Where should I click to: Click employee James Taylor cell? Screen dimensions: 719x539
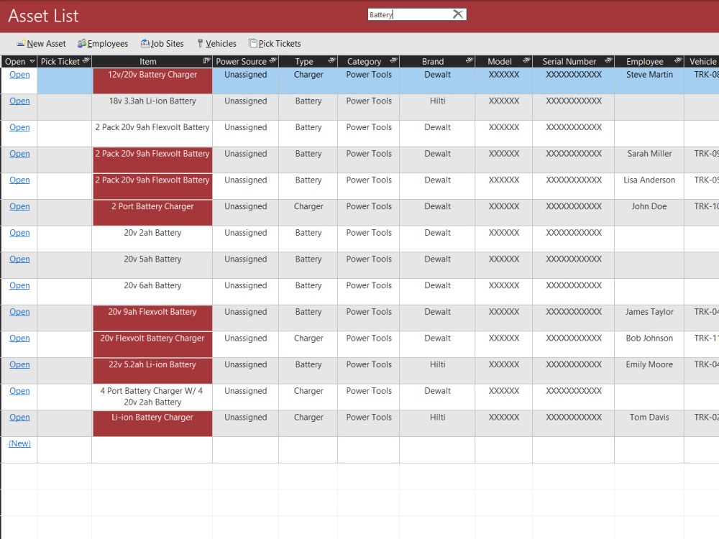[649, 318]
